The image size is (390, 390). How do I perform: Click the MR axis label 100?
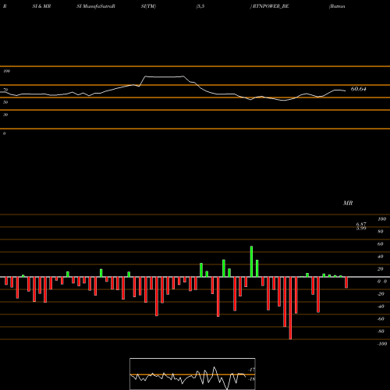381,219
